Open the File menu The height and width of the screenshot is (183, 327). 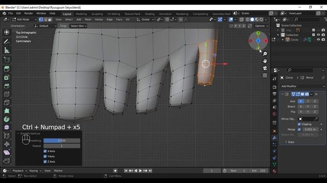click(x=10, y=13)
